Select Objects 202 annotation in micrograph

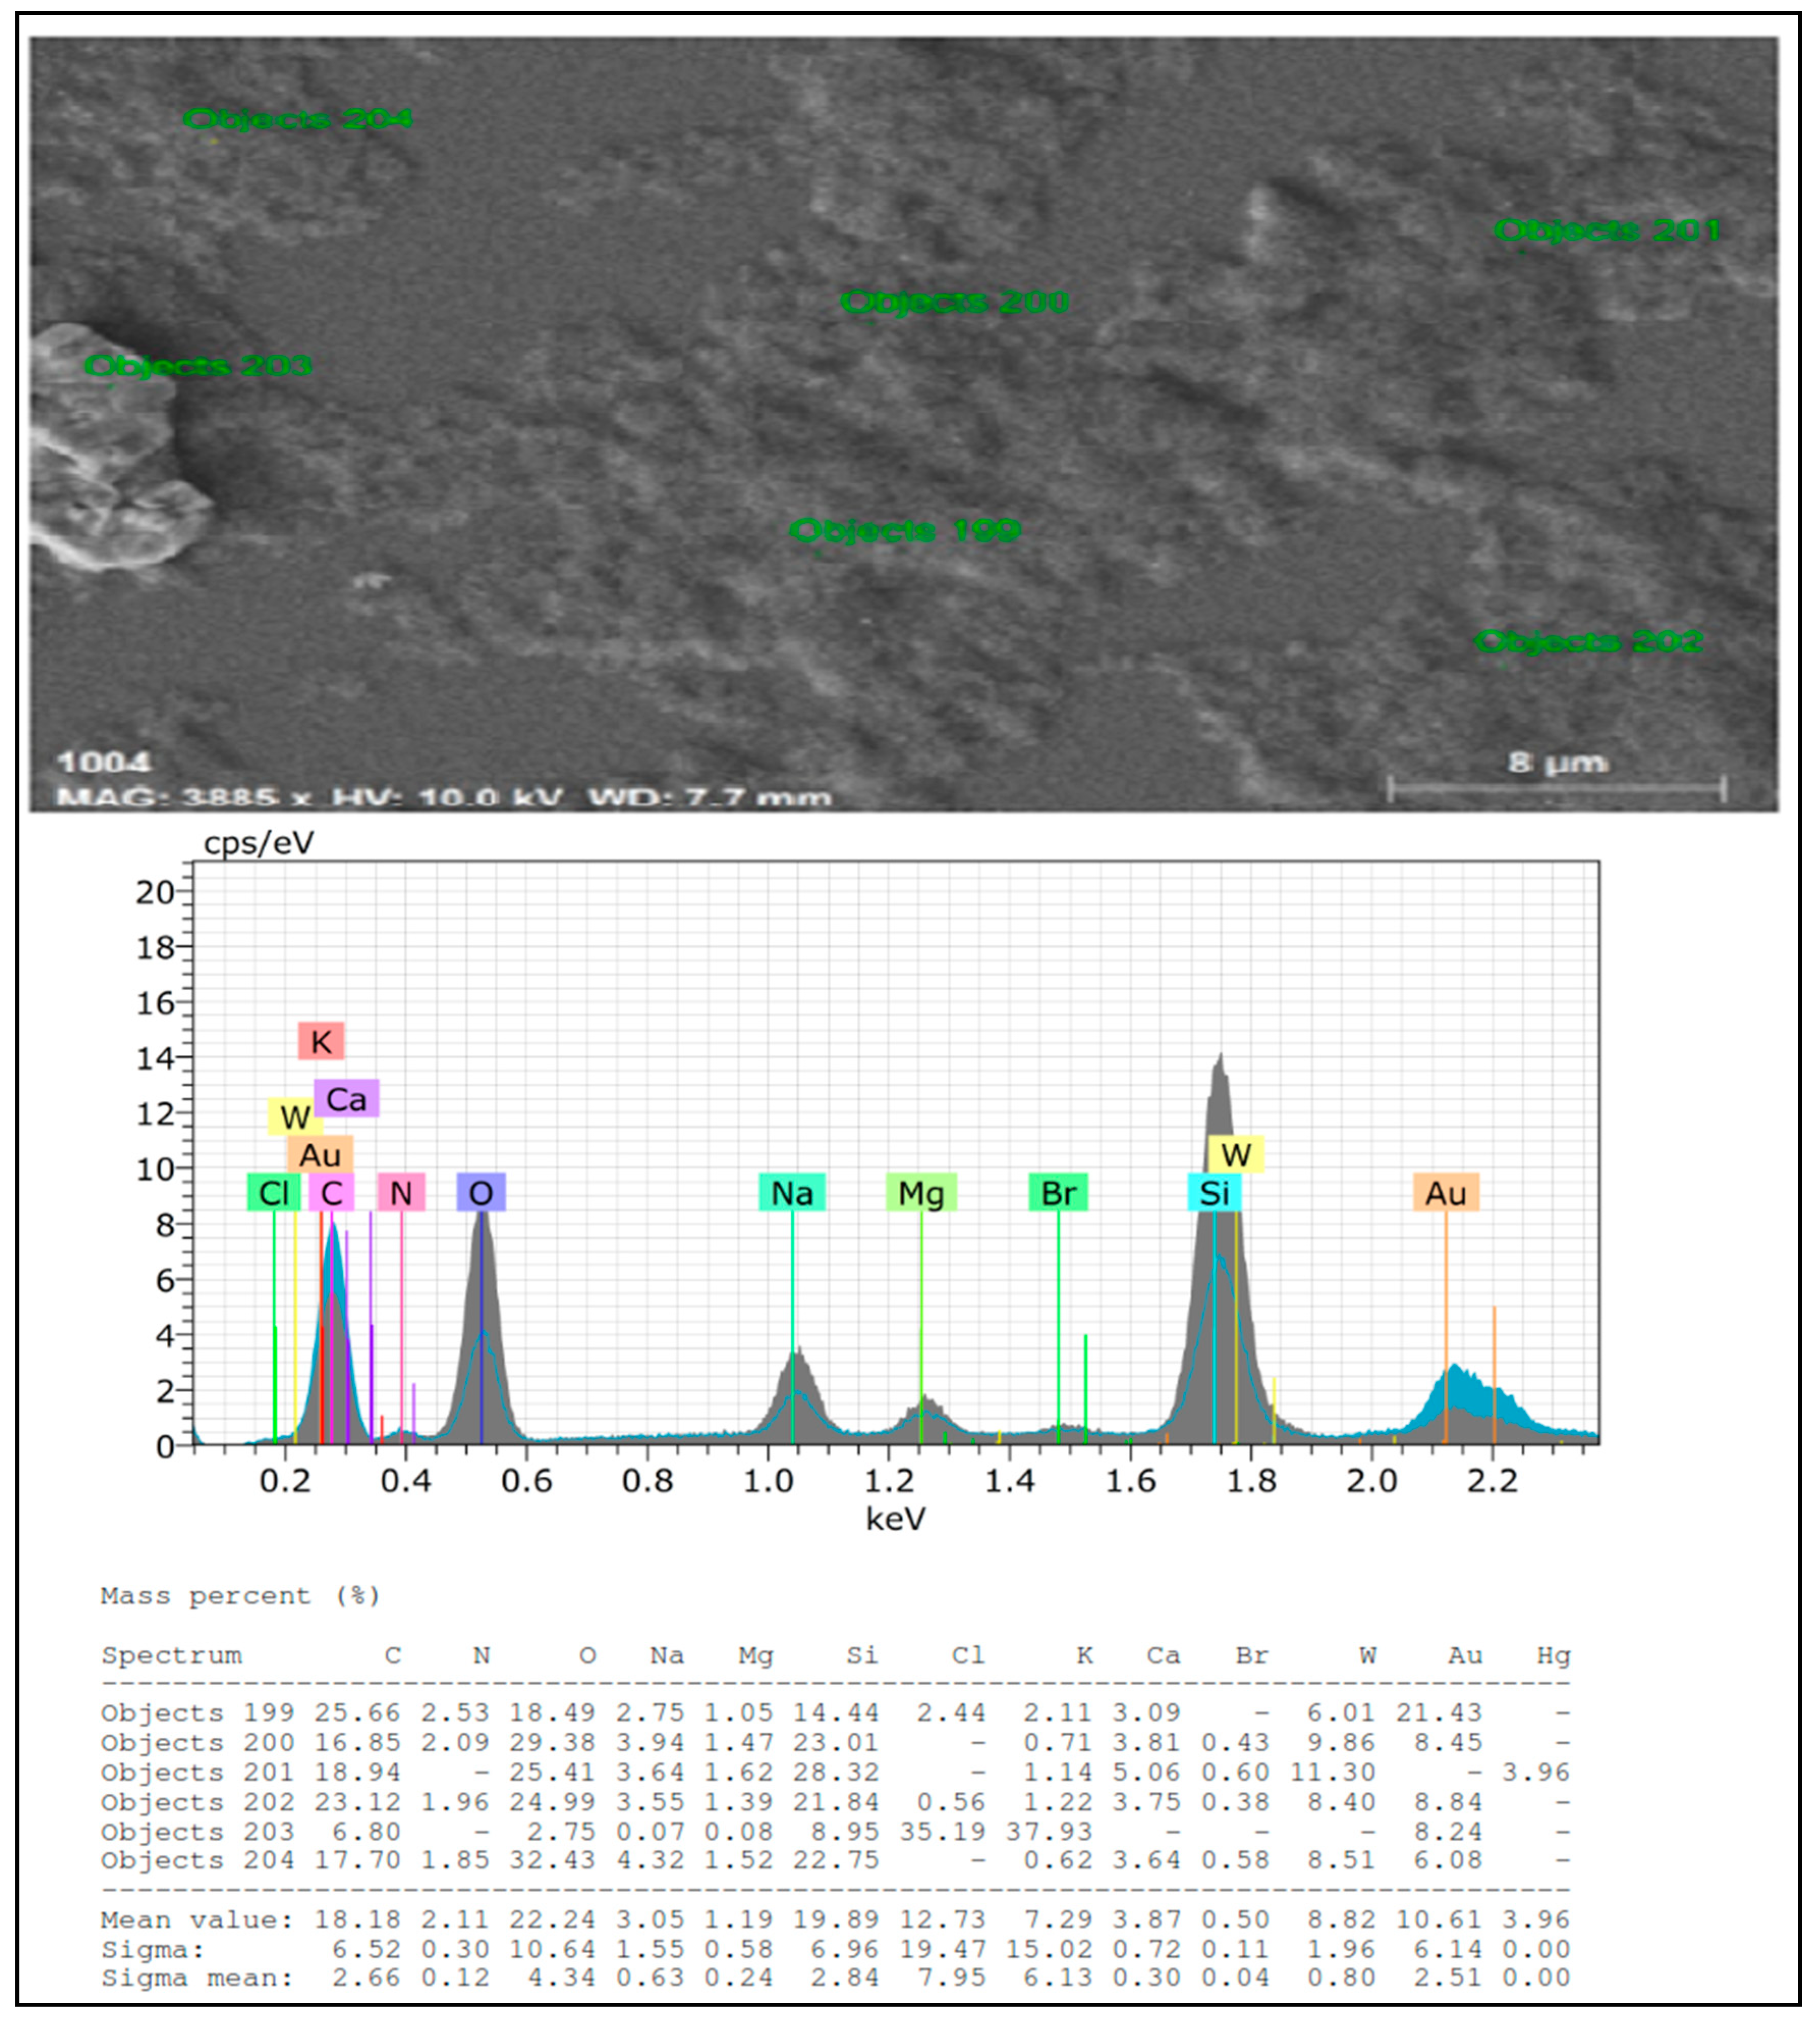(1588, 642)
